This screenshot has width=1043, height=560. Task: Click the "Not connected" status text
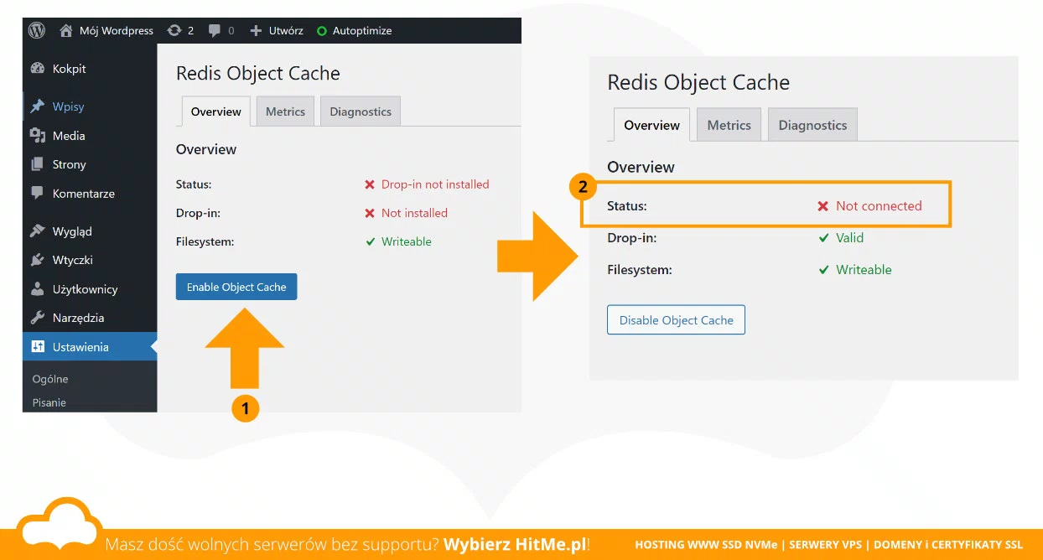[x=879, y=206]
